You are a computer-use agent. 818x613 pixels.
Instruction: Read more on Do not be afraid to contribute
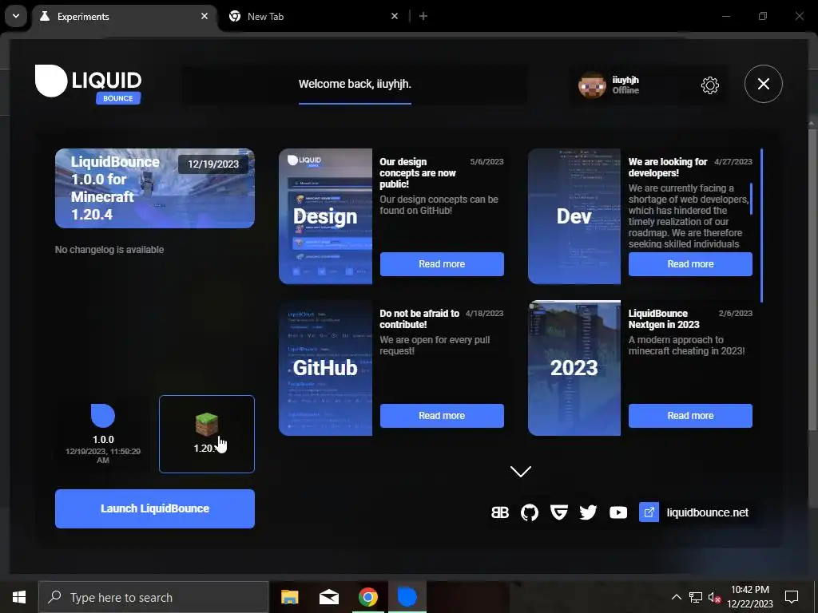442,415
